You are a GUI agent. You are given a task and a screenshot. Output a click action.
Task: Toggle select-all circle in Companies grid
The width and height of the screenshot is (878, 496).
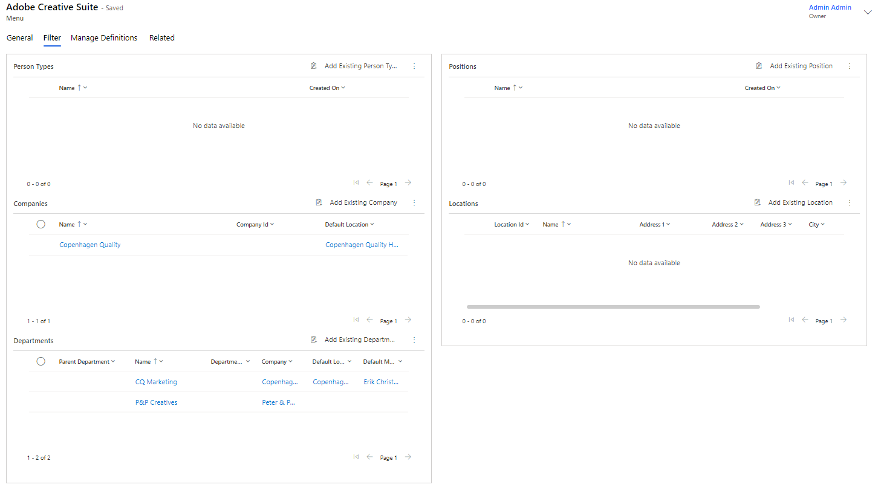tap(41, 224)
